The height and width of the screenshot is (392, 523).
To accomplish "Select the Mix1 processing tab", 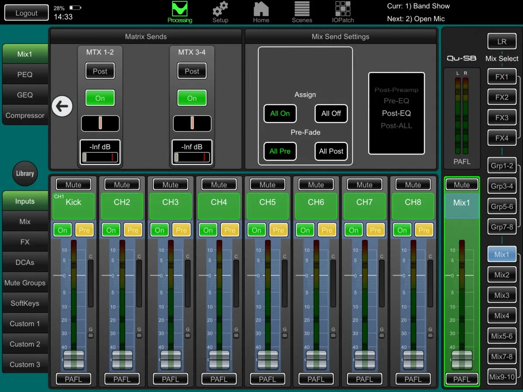I will coord(25,54).
